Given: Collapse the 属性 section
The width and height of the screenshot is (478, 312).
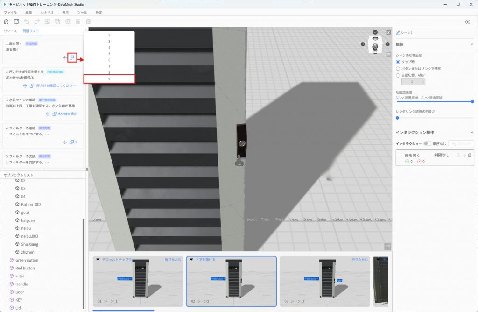Looking at the screenshot, I should pos(472,44).
